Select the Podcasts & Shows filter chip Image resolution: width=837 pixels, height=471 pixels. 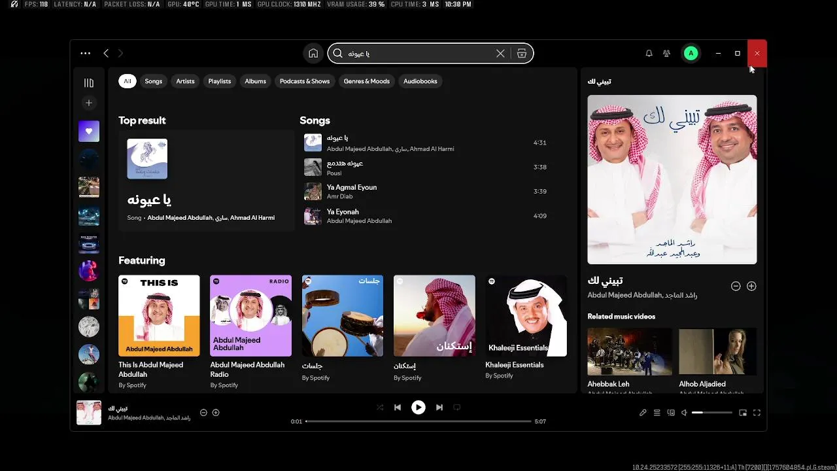coord(305,81)
